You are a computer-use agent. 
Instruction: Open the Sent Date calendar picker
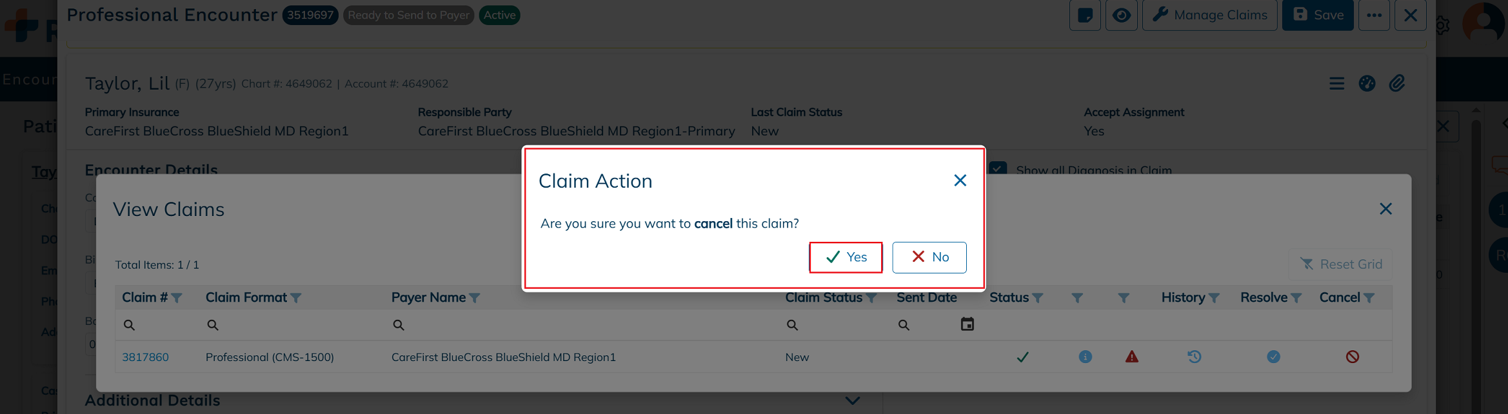pos(967,324)
